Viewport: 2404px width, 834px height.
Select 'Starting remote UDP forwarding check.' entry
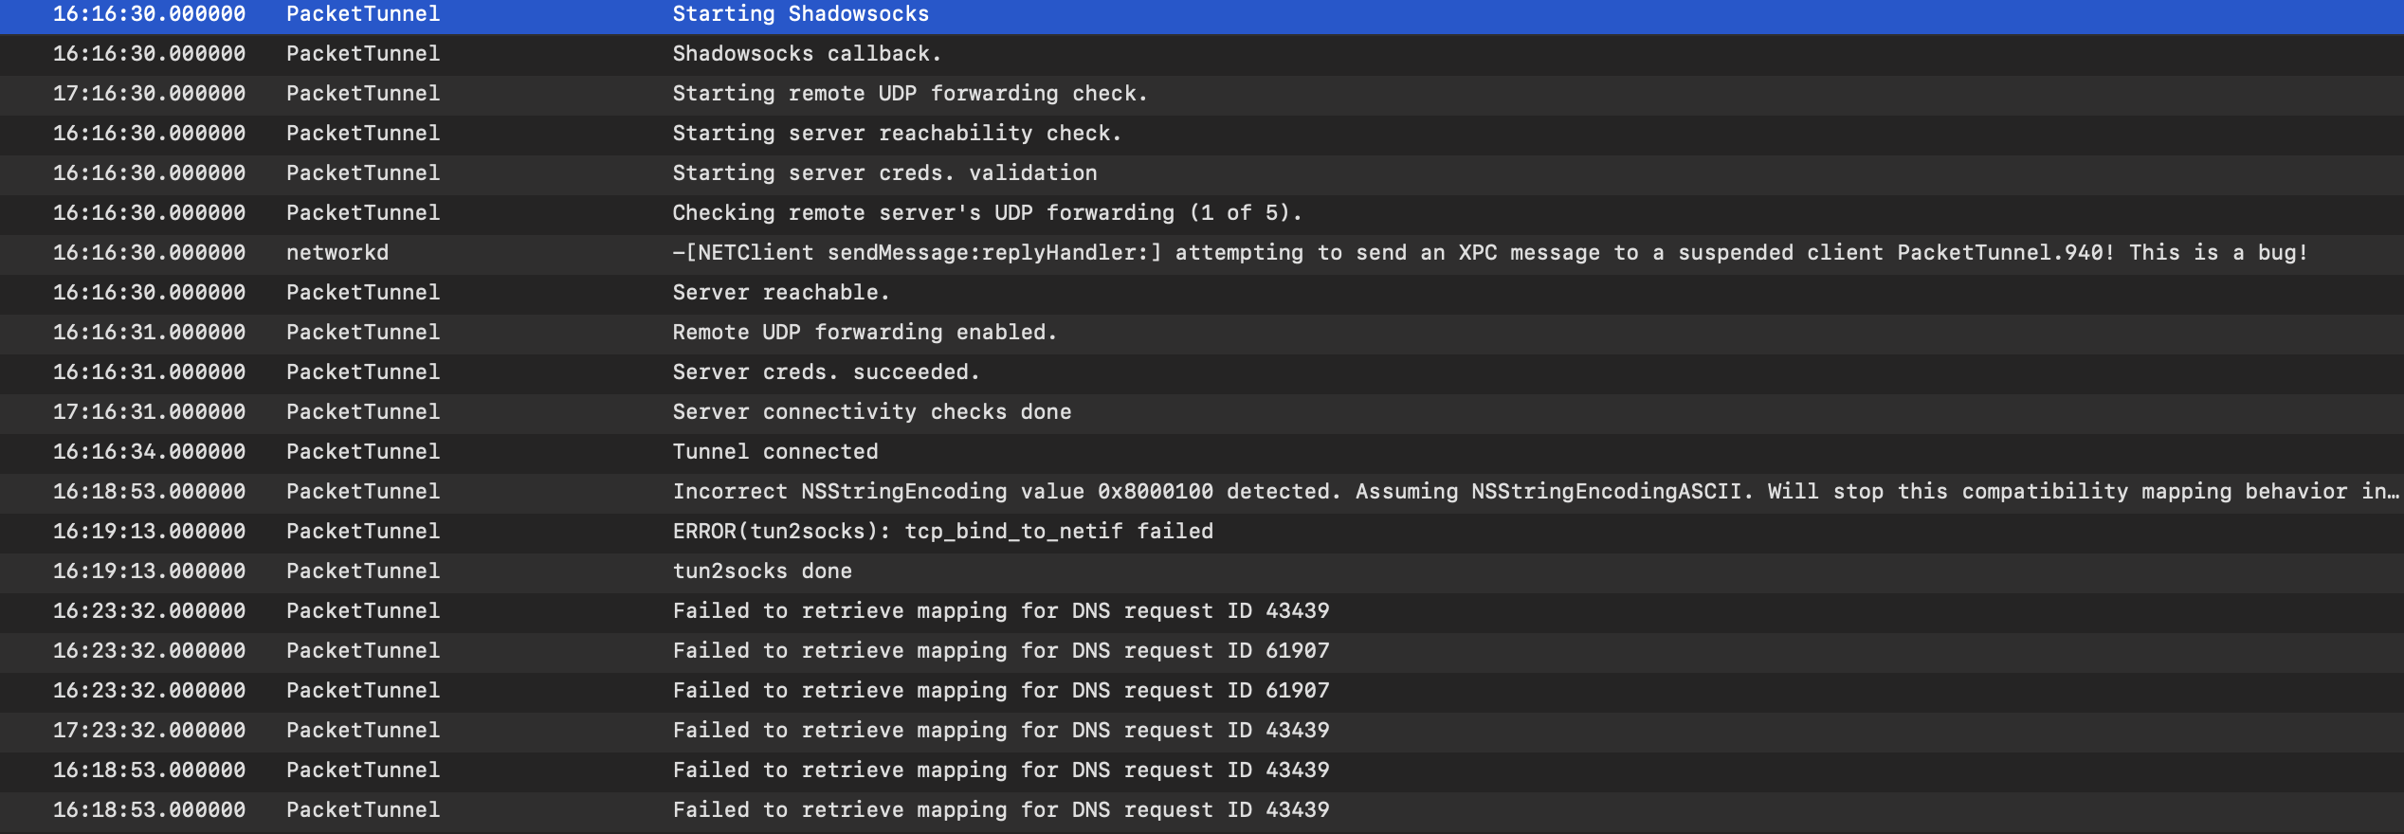tap(910, 94)
